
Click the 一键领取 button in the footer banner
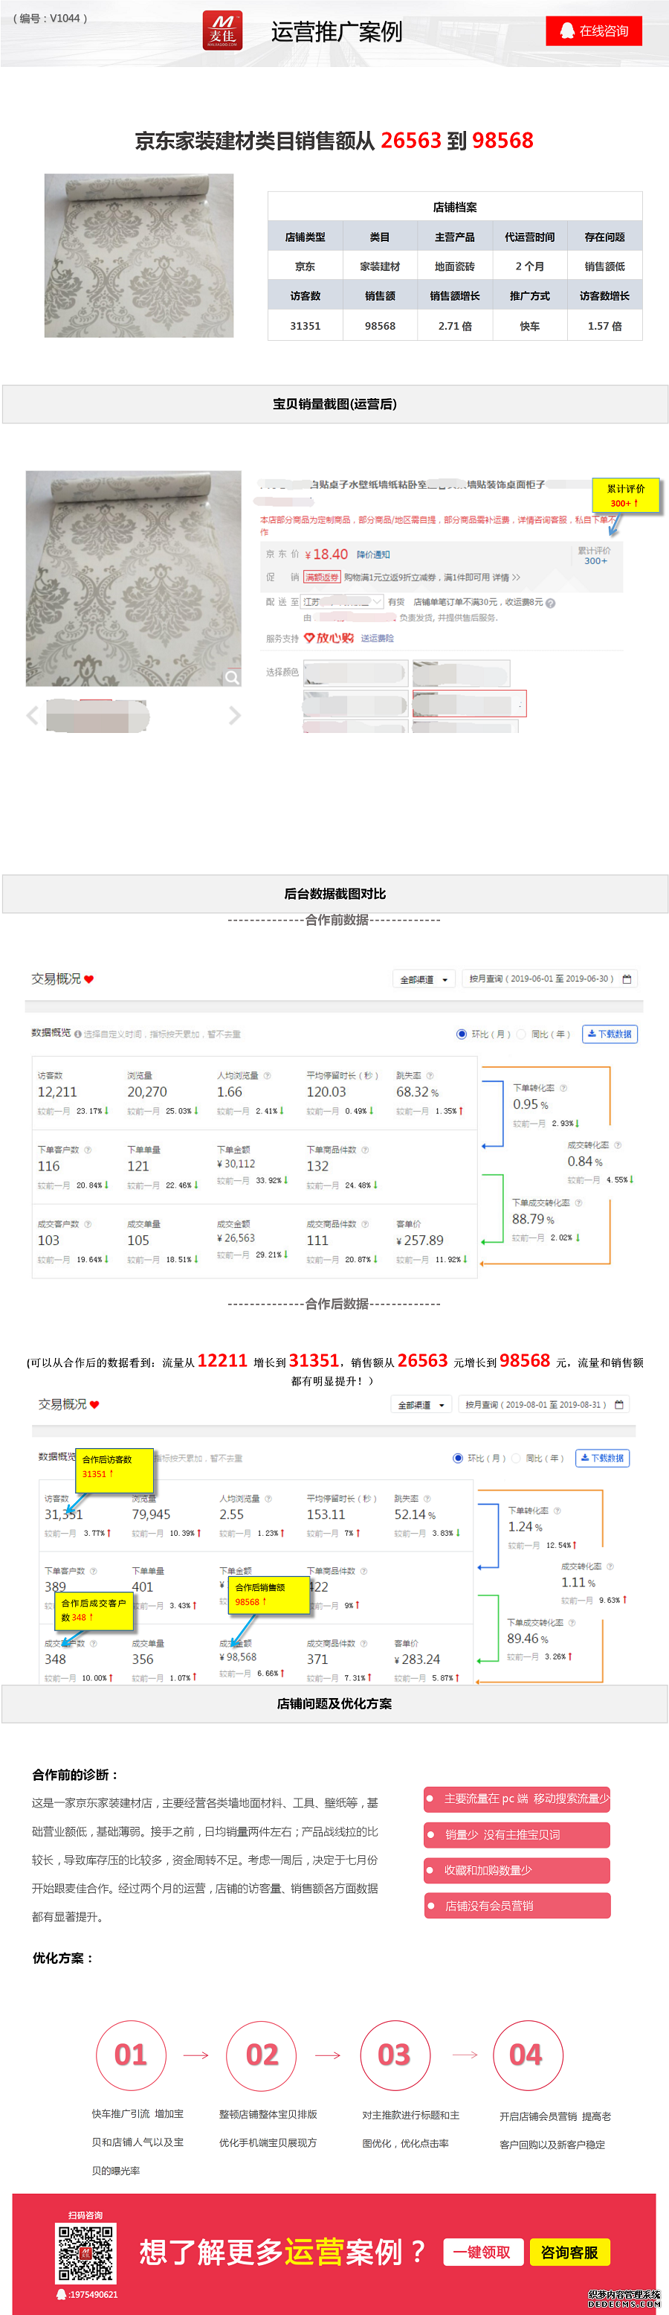pos(482,2252)
